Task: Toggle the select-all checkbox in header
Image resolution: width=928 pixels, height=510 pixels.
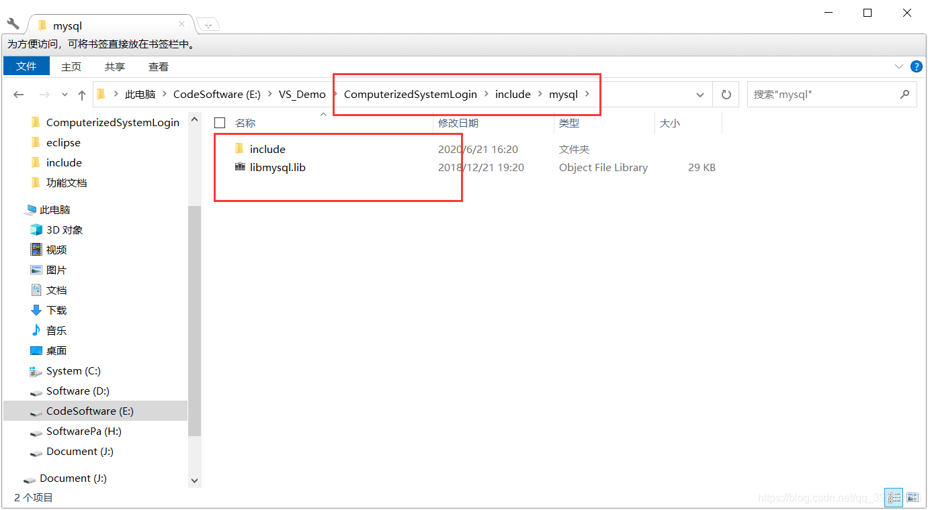Action: coord(220,123)
